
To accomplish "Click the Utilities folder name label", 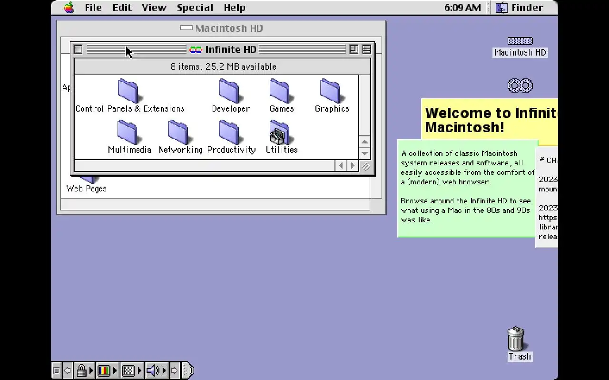I will [282, 150].
